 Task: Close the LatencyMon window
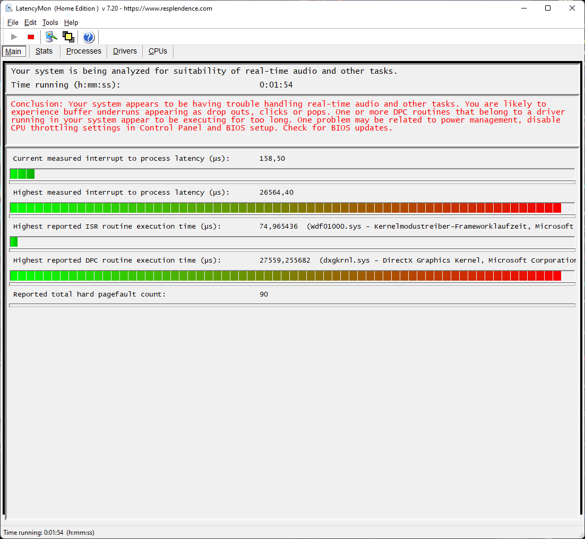(x=572, y=8)
